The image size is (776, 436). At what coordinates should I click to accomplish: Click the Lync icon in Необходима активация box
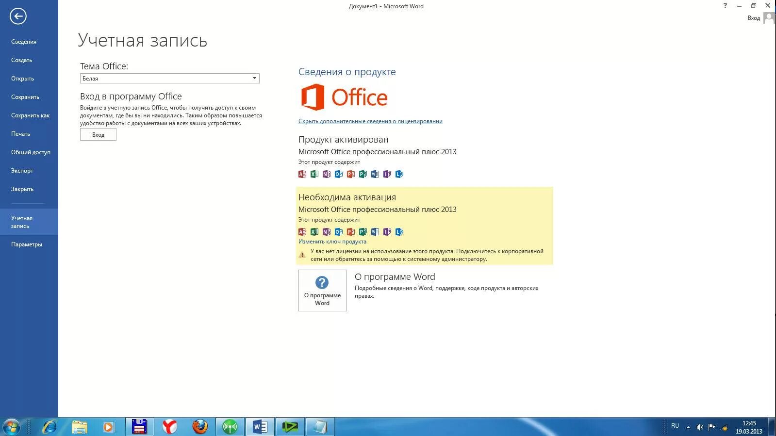[x=399, y=232]
